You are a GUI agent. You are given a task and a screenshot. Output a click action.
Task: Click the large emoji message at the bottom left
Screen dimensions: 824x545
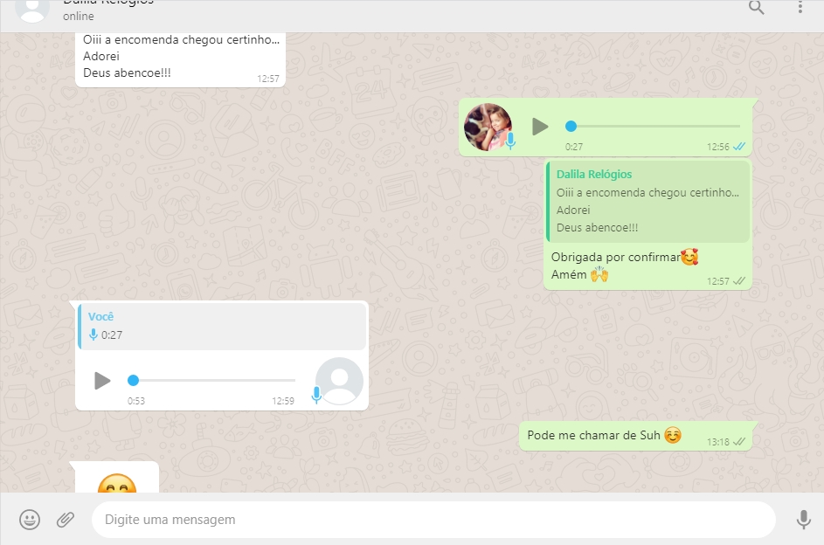click(117, 483)
